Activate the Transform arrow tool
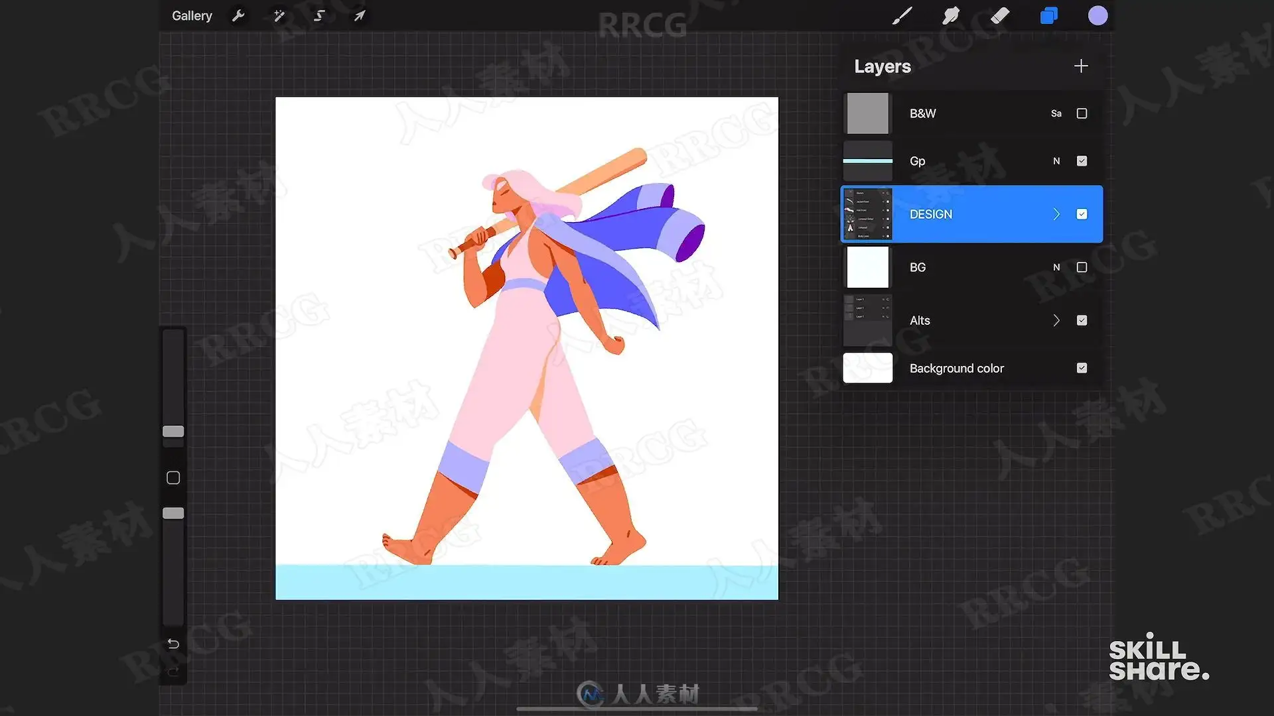The image size is (1274, 716). click(359, 15)
